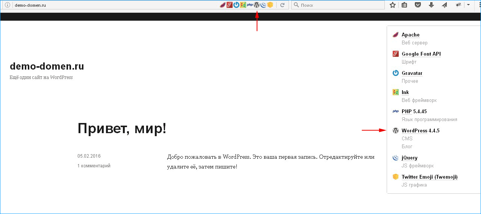
Task: Click the Apache feather icon in the address bar
Action: coord(222,5)
